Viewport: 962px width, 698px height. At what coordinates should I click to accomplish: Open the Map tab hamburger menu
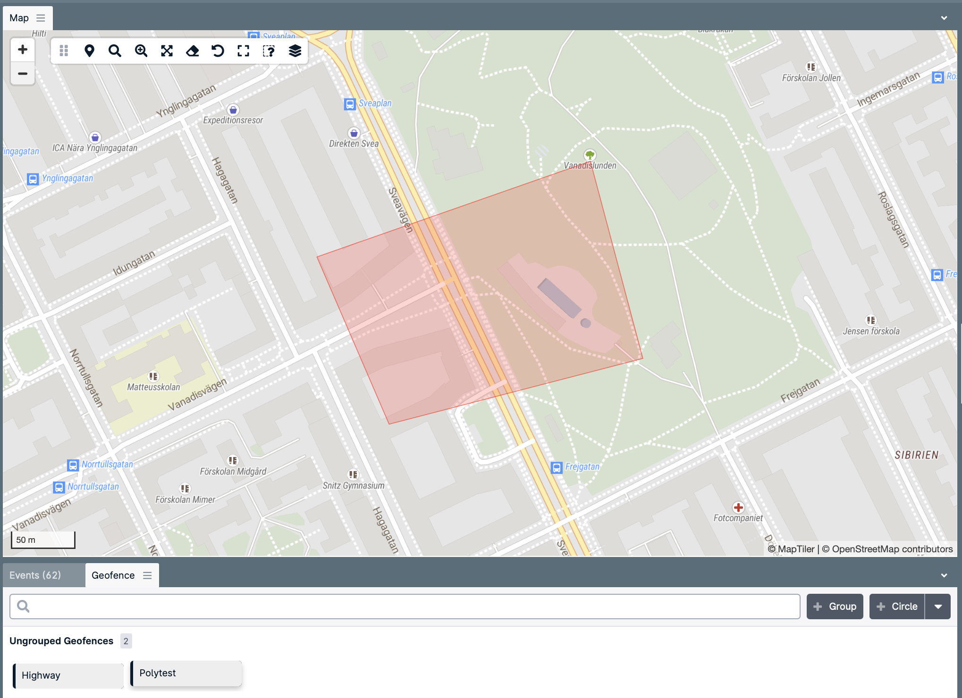(41, 18)
